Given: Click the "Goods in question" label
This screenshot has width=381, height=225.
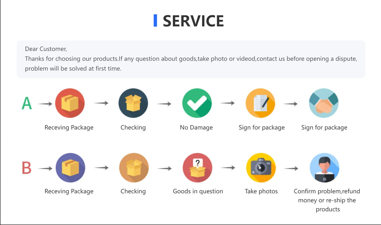Looking at the screenshot, I should 198,192.
